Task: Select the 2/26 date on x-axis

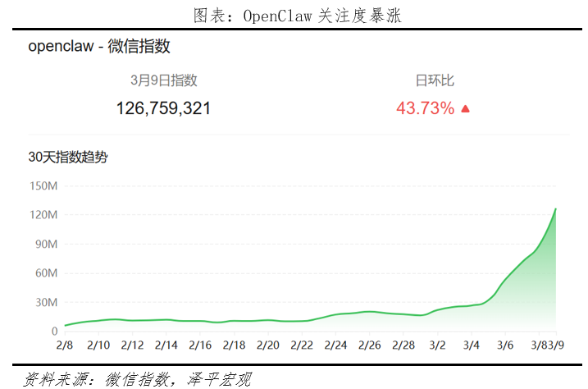Action: point(369,346)
